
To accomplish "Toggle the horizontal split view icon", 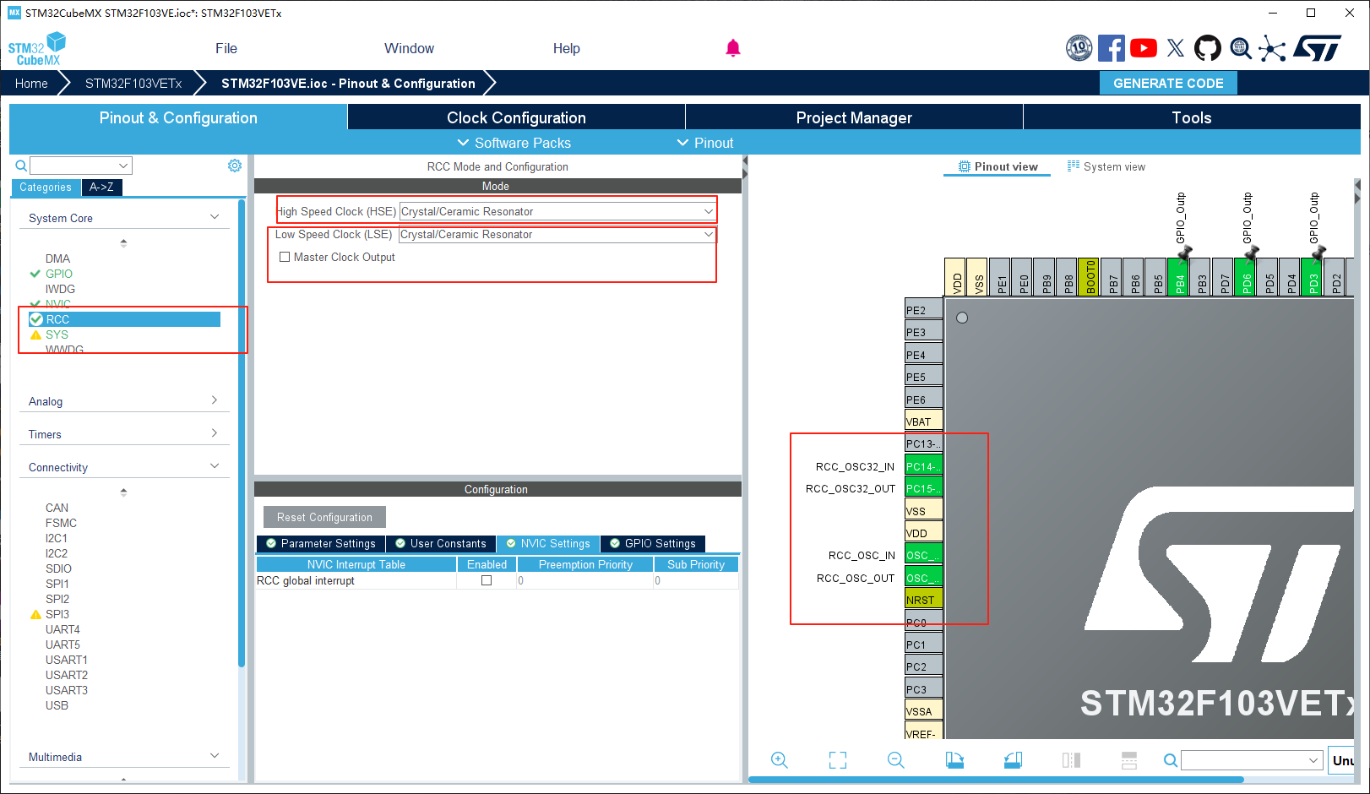I will [1129, 760].
